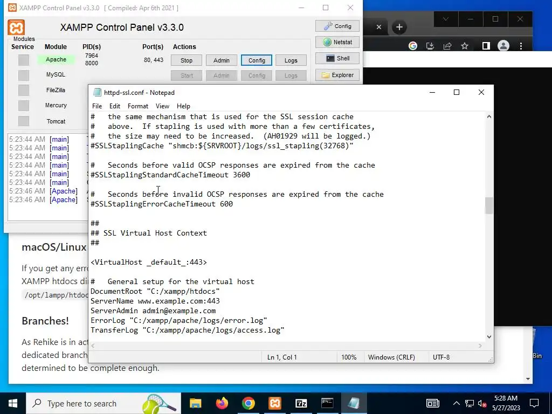
Task: Launch Shell from XAMPP side panel
Action: coord(337,58)
